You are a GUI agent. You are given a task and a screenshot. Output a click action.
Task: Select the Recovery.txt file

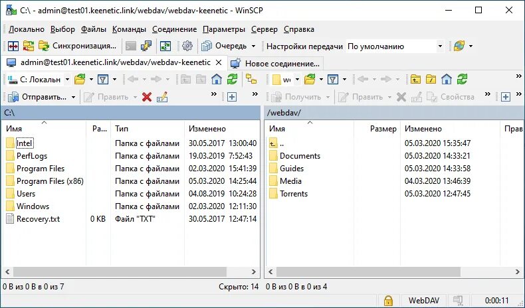click(x=38, y=219)
